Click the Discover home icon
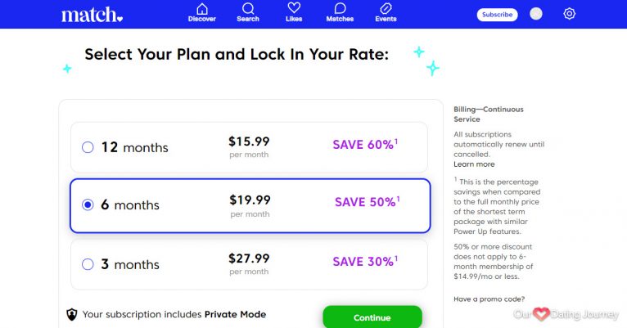This screenshot has width=627, height=328. point(201,8)
